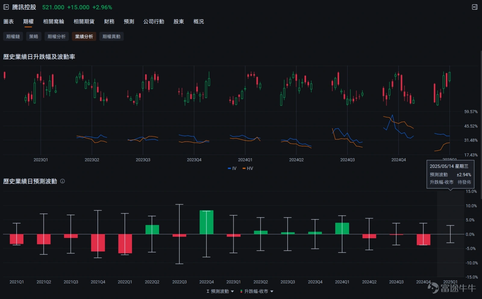482x299 pixels.
Task: Click the 2021Q4 red earnings move bar
Action: (x=98, y=243)
